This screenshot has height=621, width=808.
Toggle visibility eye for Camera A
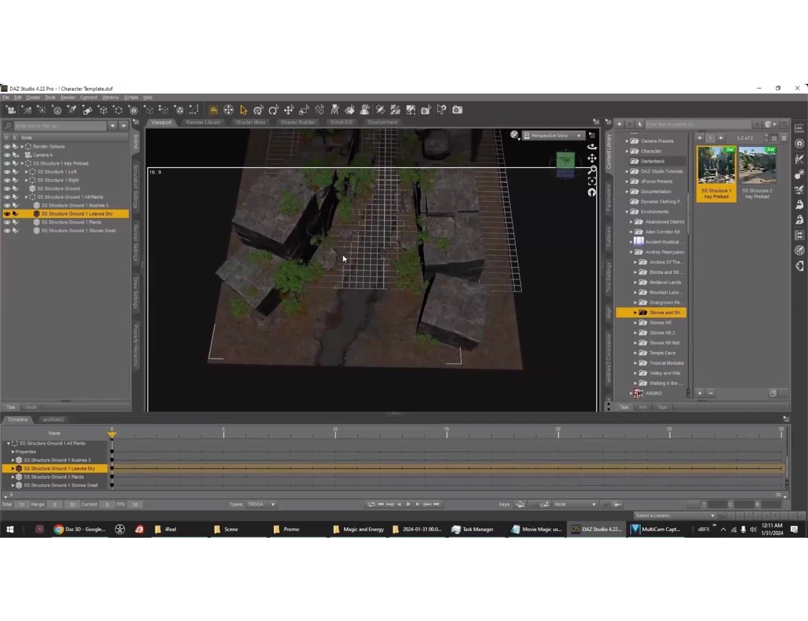7,155
